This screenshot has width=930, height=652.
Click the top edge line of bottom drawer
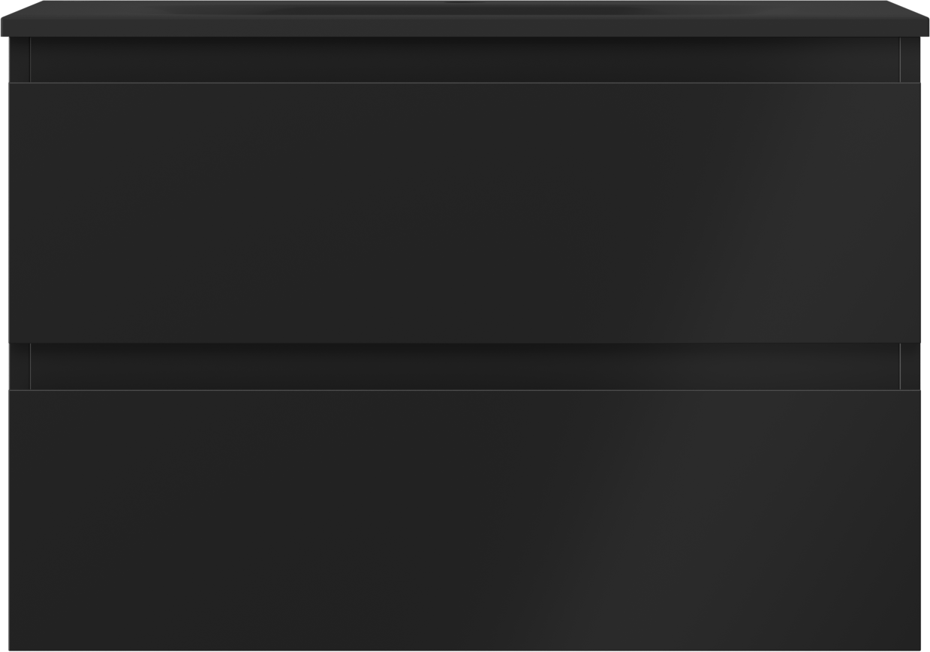465,391
